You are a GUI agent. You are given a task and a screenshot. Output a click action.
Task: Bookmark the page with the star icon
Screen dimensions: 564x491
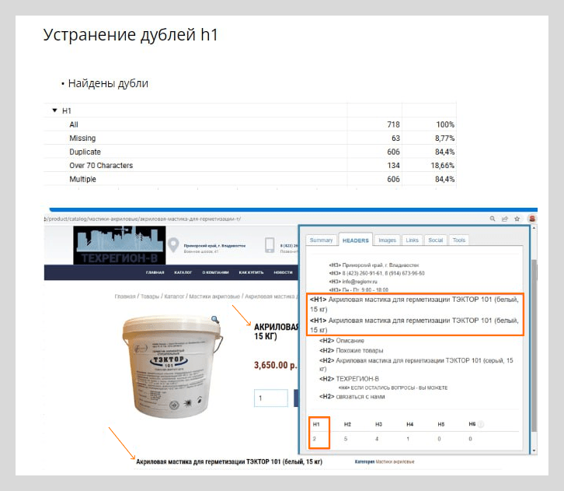pyautogui.click(x=517, y=219)
